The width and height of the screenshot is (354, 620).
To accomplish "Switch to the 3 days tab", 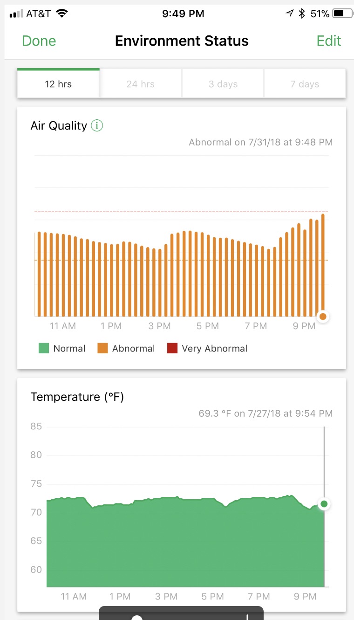I will click(x=223, y=84).
